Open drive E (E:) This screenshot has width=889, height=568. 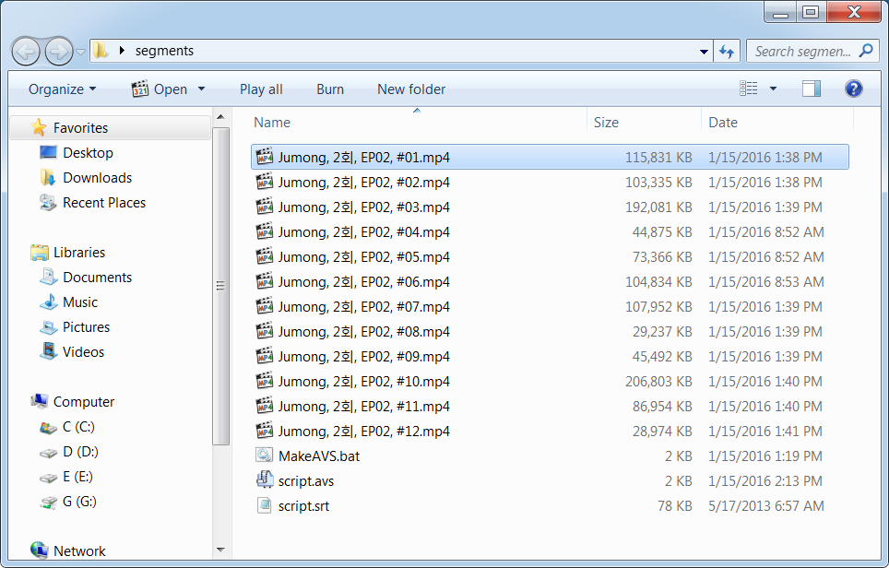pyautogui.click(x=77, y=477)
